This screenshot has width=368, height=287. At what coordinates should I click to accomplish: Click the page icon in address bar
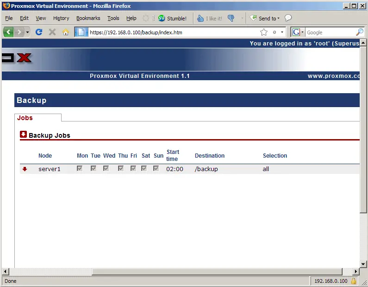81,32
